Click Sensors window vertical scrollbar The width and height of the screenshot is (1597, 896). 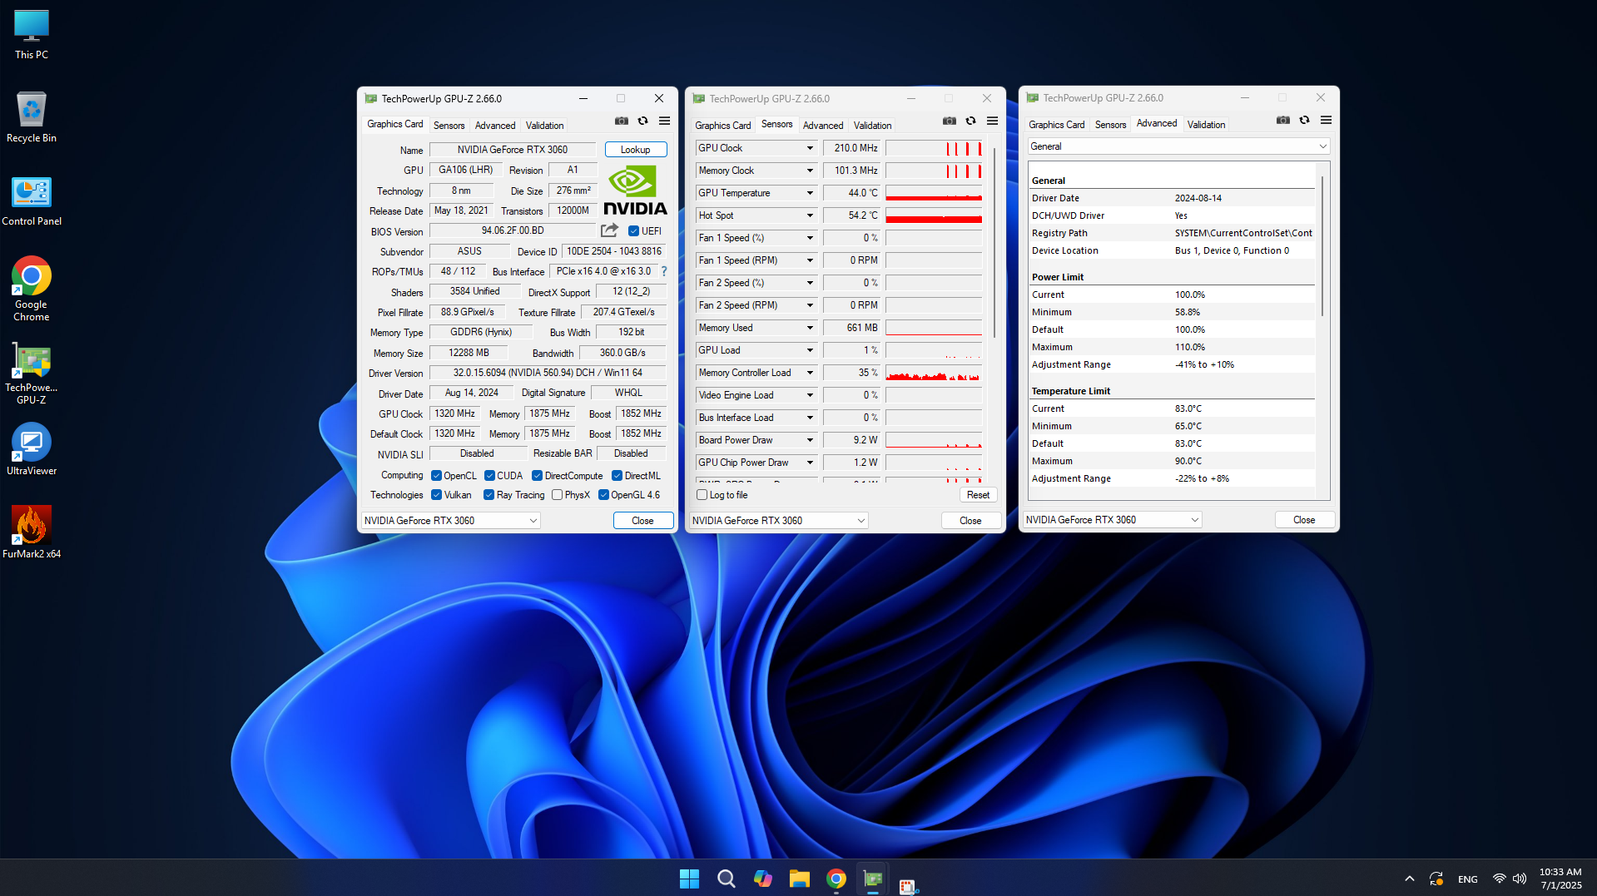[x=994, y=241]
